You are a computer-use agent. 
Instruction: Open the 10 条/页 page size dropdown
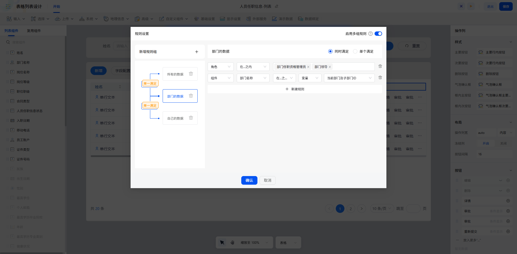pos(382,209)
